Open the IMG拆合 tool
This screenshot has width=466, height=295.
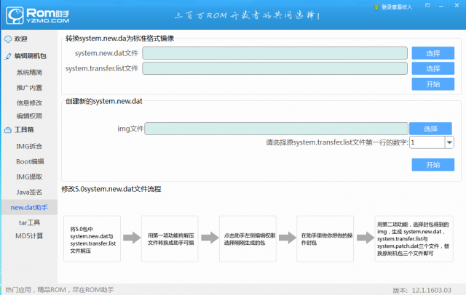point(29,146)
